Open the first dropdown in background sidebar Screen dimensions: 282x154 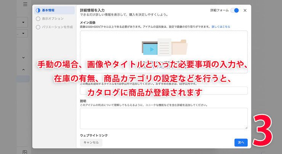[x=23, y=22]
